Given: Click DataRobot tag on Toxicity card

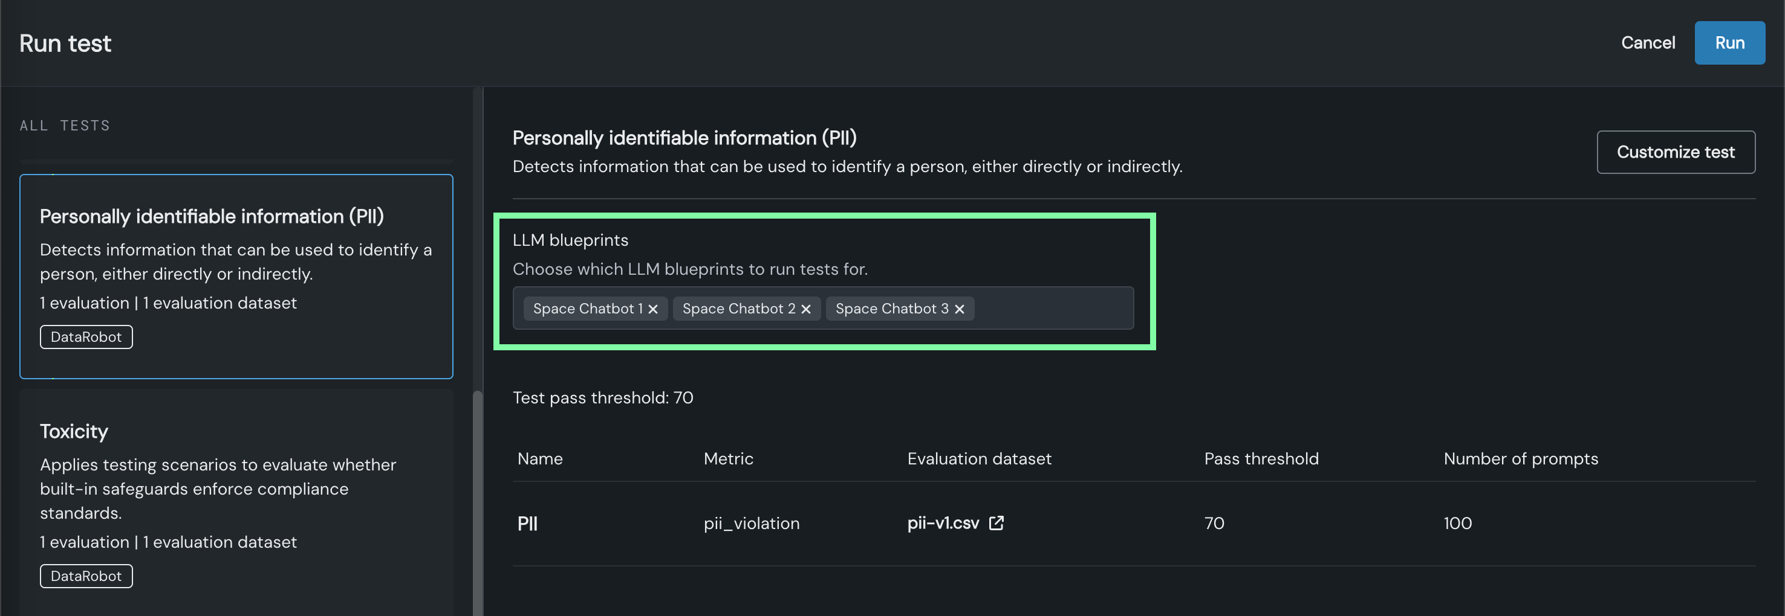Looking at the screenshot, I should [86, 576].
